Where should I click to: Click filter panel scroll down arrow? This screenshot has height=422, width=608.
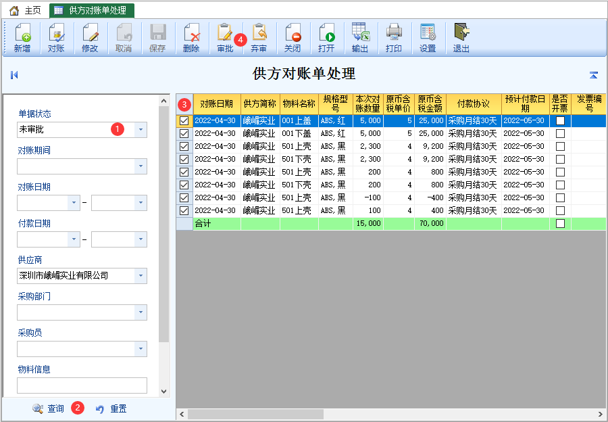pos(163,392)
